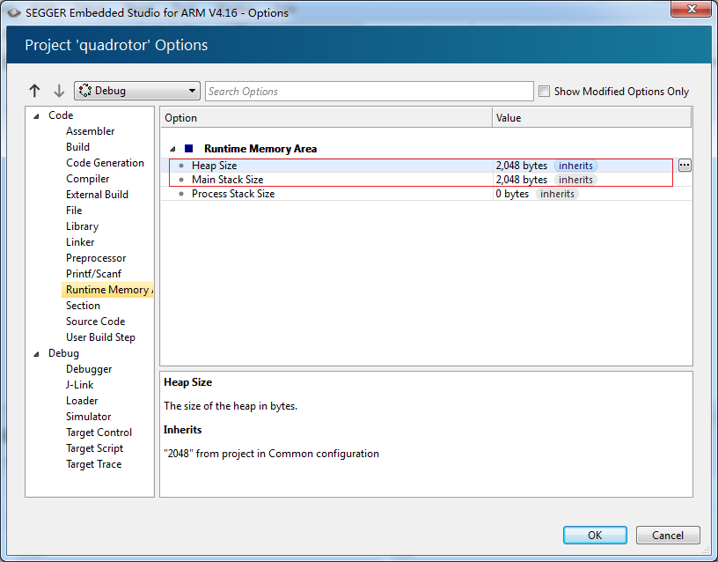
Task: Select Debugger in the options tree
Action: tap(89, 369)
